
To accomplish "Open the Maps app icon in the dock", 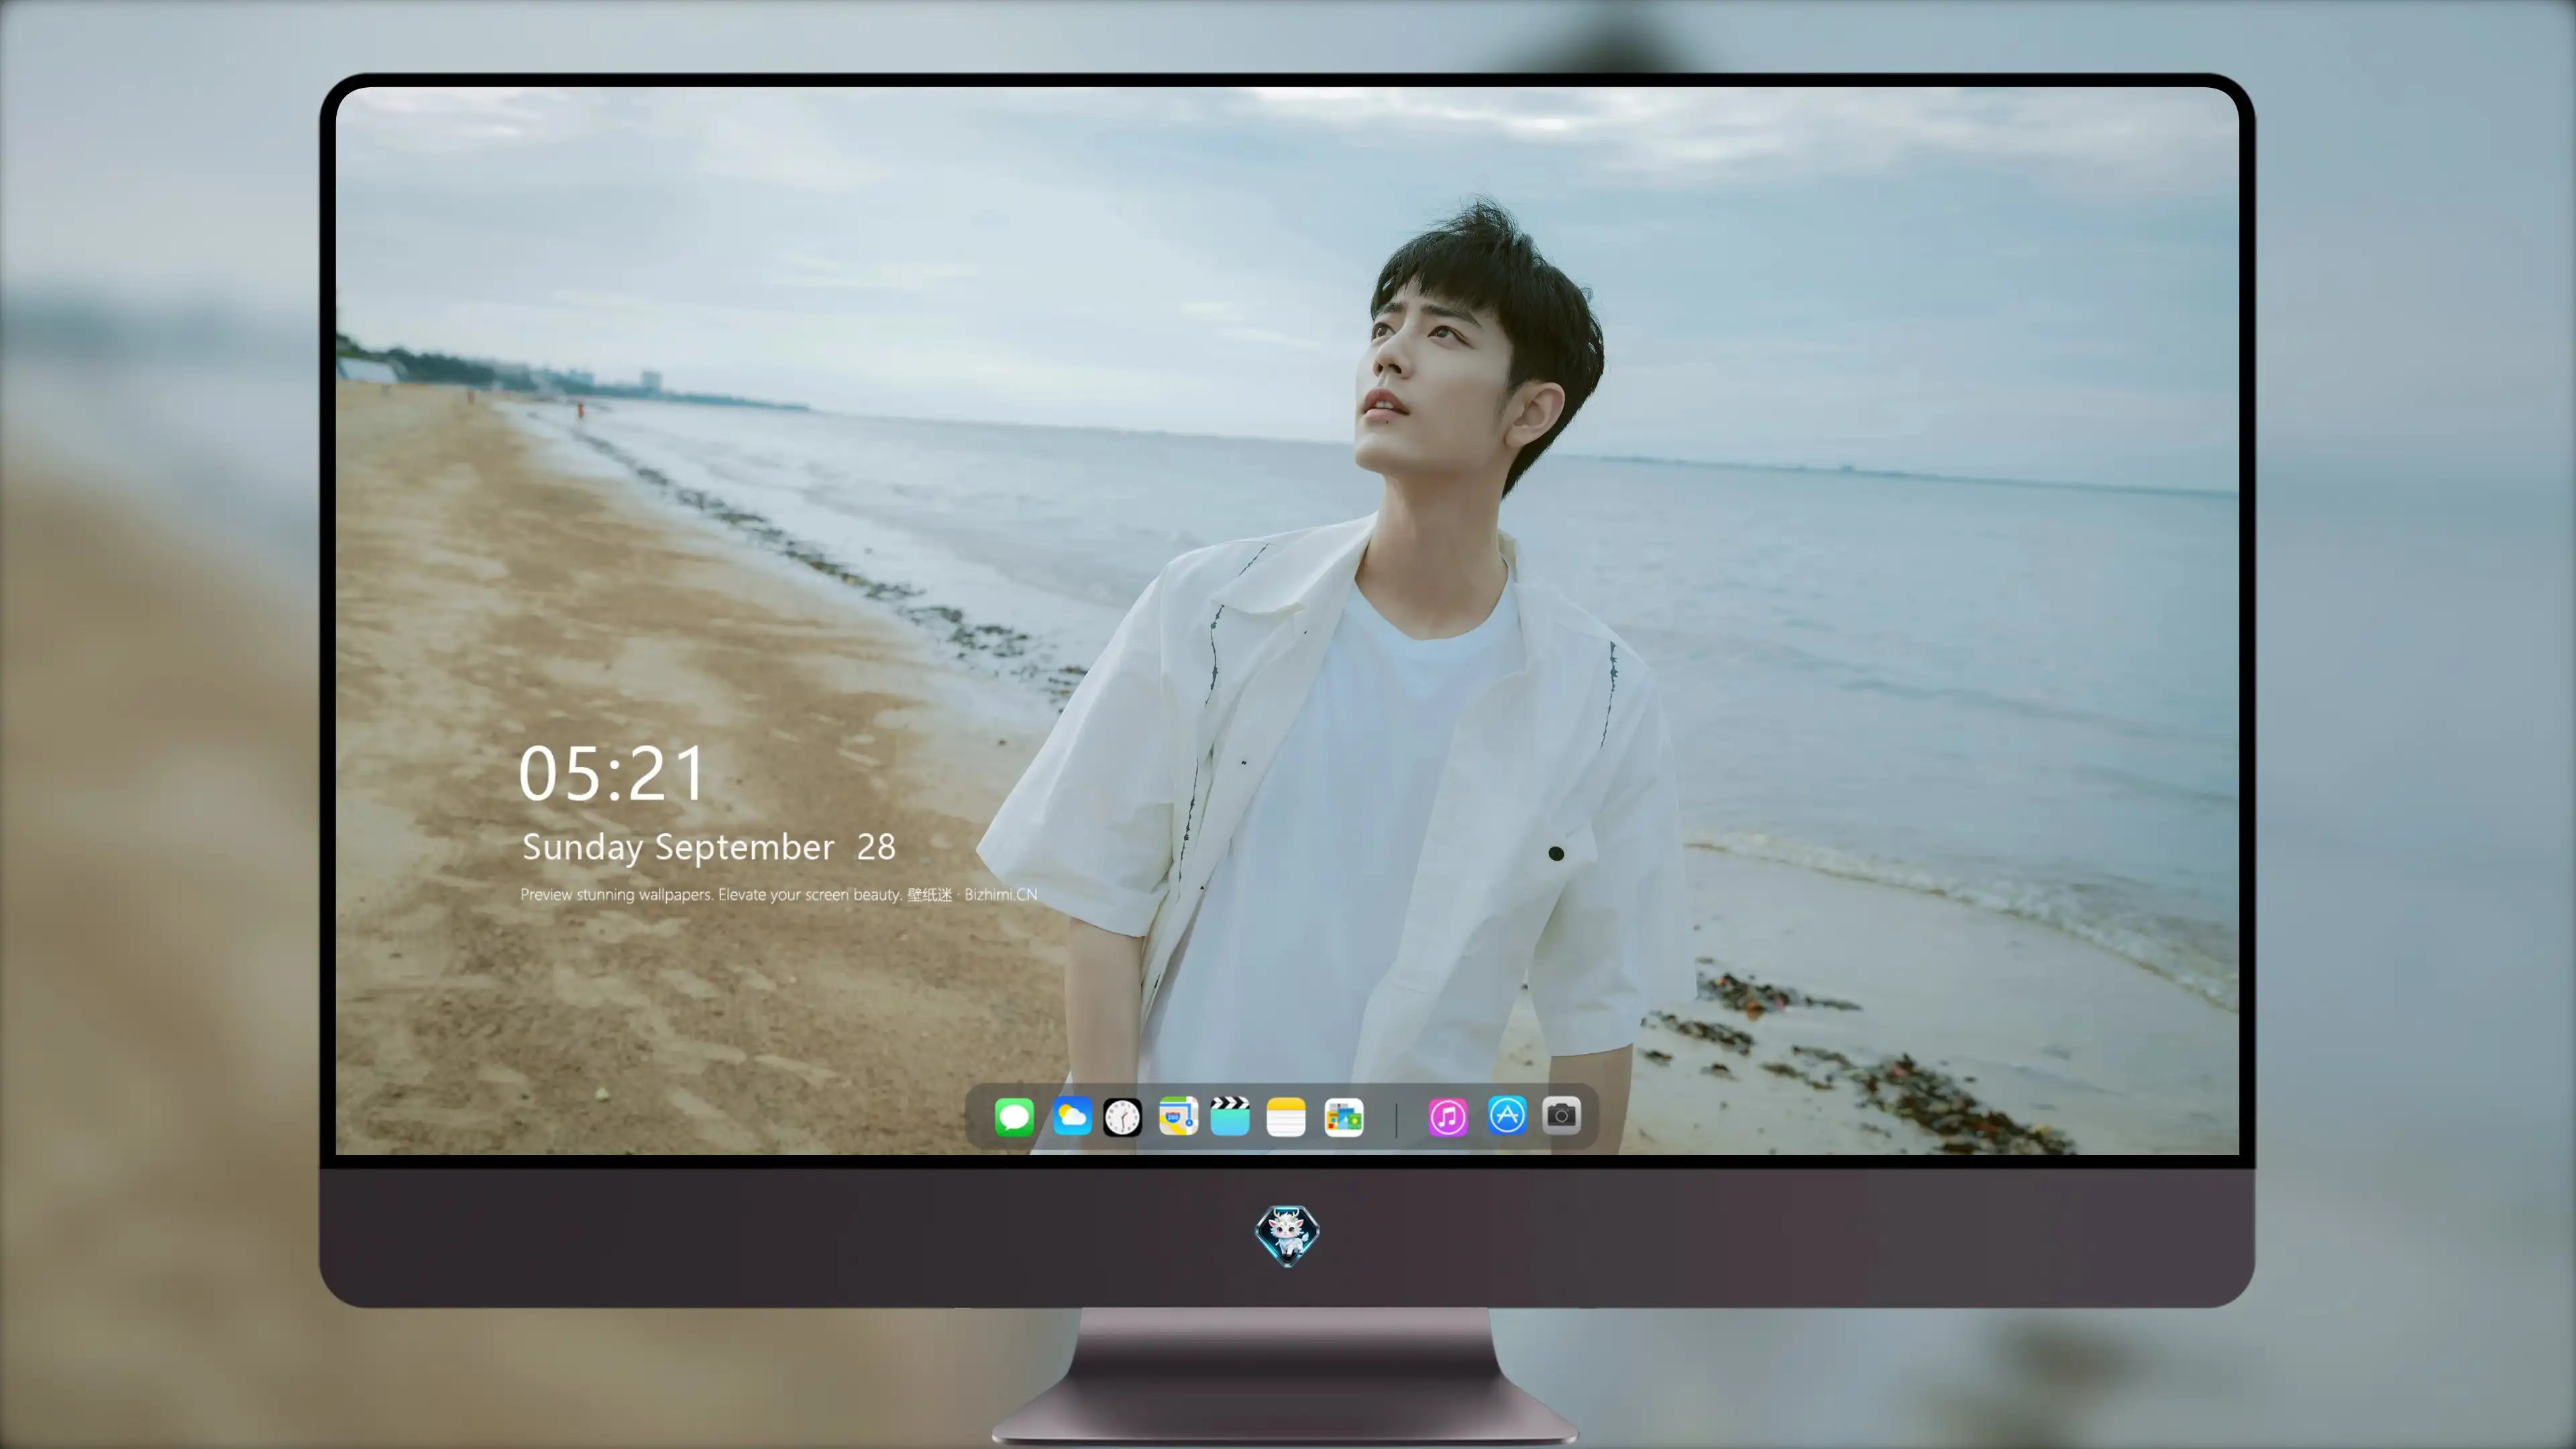I will [1178, 1116].
